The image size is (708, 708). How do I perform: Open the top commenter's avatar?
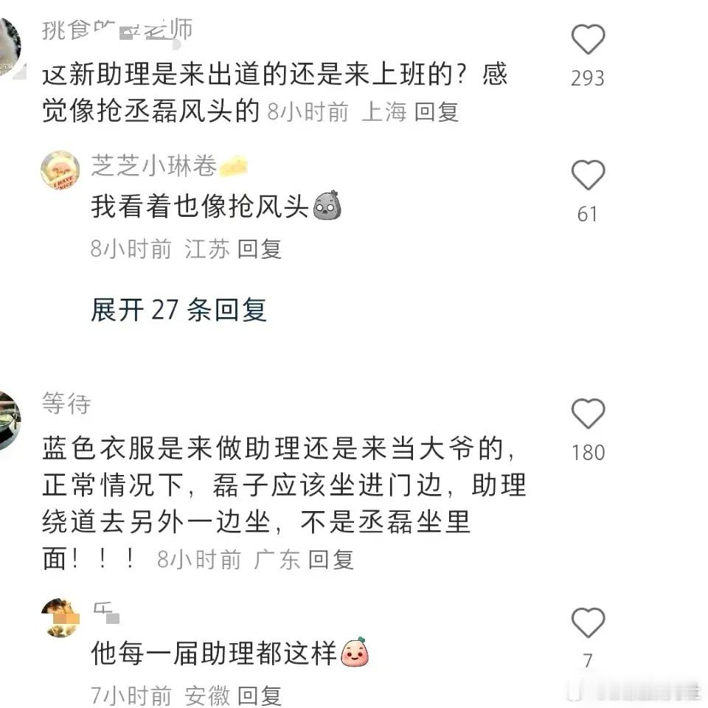pyautogui.click(x=10, y=47)
